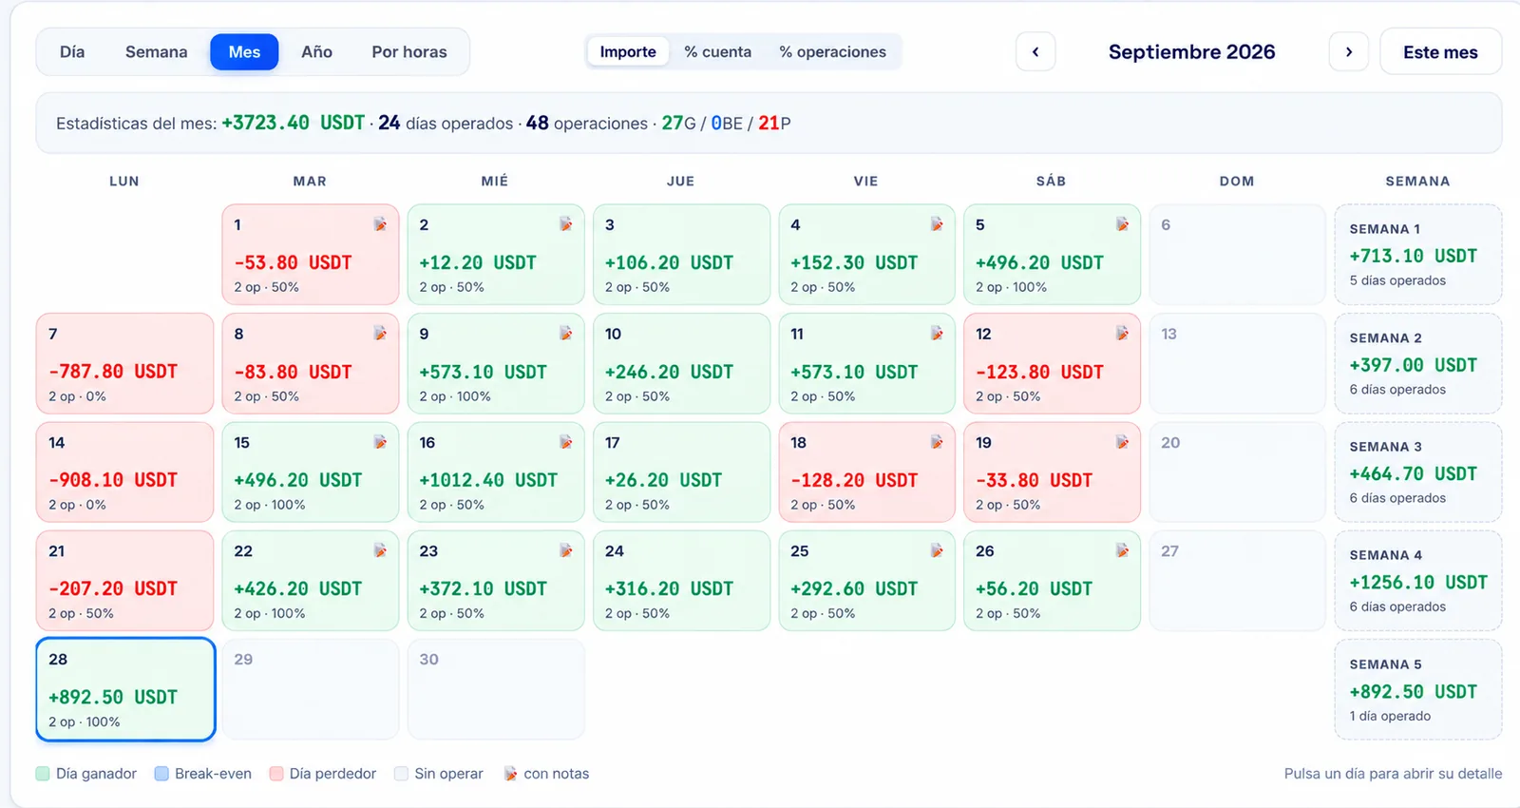The height and width of the screenshot is (808, 1520).
Task: Click the note icon on day 22
Action: (x=380, y=550)
